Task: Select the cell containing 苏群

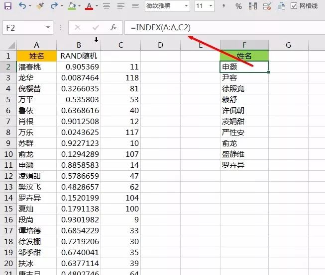Action: tap(36, 143)
